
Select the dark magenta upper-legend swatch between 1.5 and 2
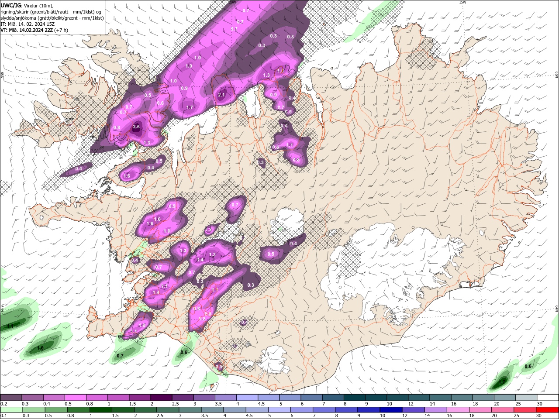[x=140, y=398]
